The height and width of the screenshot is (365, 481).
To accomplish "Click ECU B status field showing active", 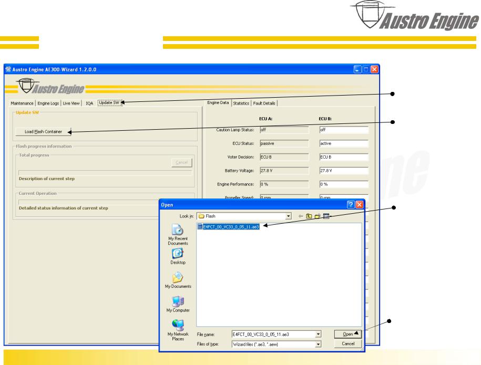I will [x=344, y=143].
